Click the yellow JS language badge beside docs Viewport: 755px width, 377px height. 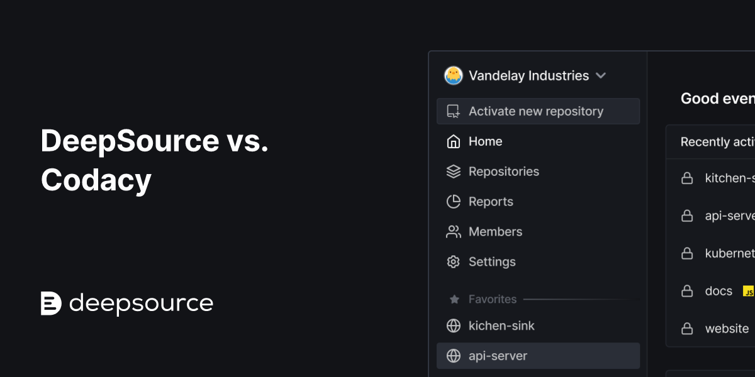coord(749,291)
